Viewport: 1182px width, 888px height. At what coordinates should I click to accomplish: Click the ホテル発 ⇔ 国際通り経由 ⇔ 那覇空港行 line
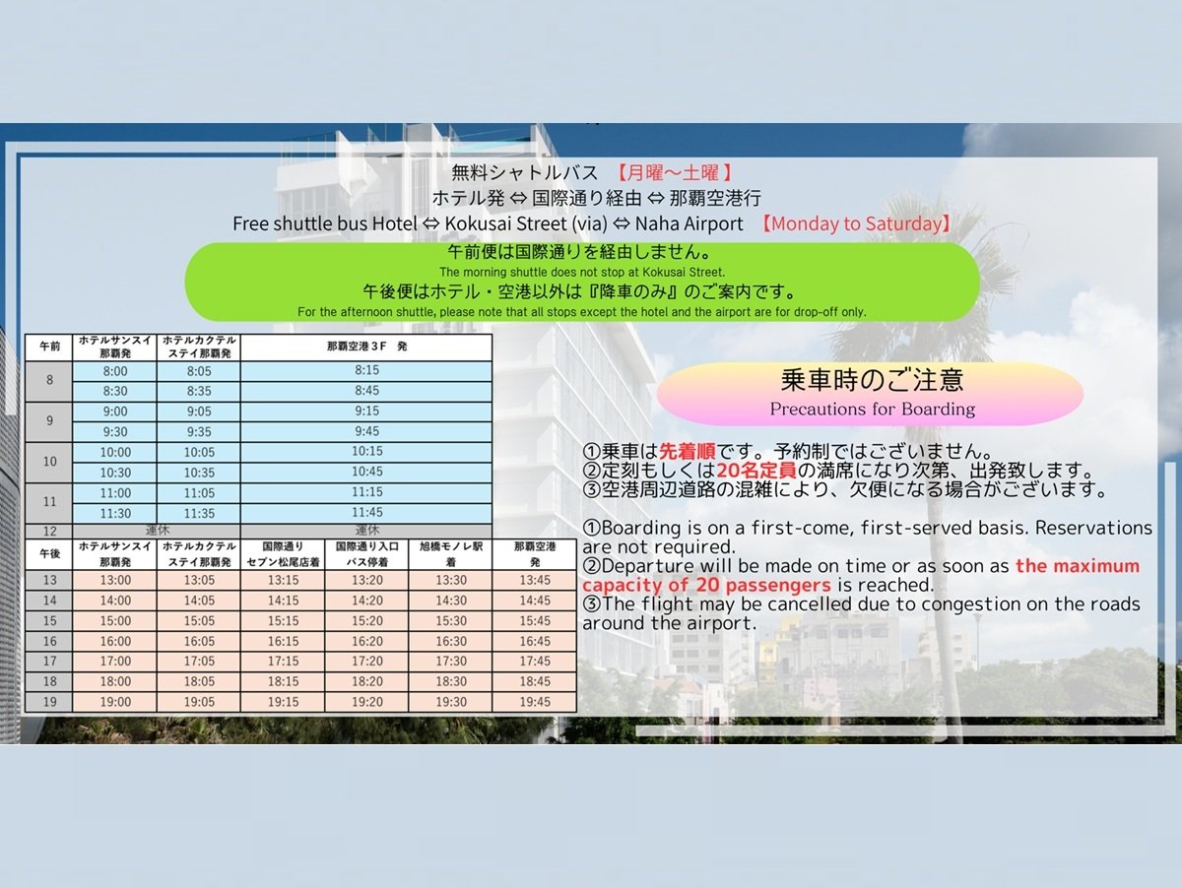(x=596, y=198)
